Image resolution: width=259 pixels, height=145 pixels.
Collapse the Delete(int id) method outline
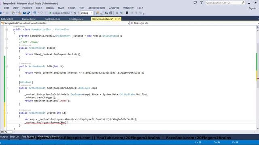(x=6, y=113)
